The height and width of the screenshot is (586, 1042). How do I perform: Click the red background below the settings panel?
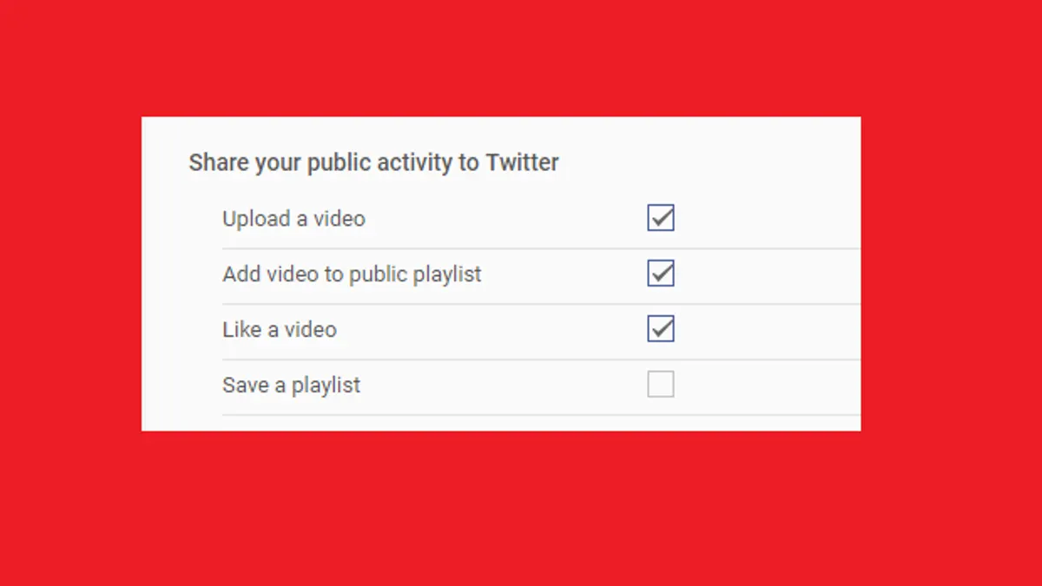point(521,509)
